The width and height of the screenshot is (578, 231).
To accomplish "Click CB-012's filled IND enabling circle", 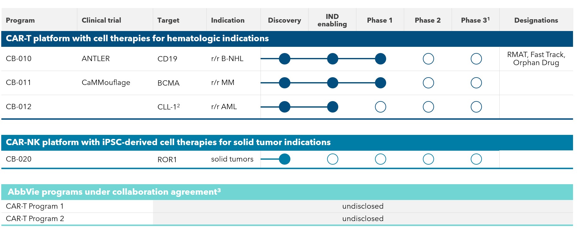I will pyautogui.click(x=332, y=107).
